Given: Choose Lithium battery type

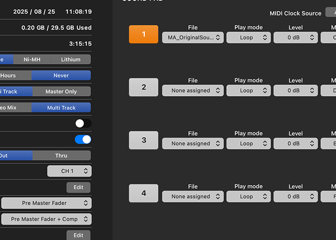Looking at the screenshot, I should point(71,59).
